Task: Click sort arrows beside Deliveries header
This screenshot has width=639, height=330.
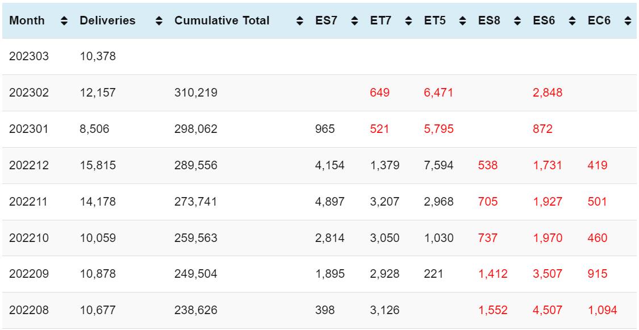Action: (x=160, y=21)
